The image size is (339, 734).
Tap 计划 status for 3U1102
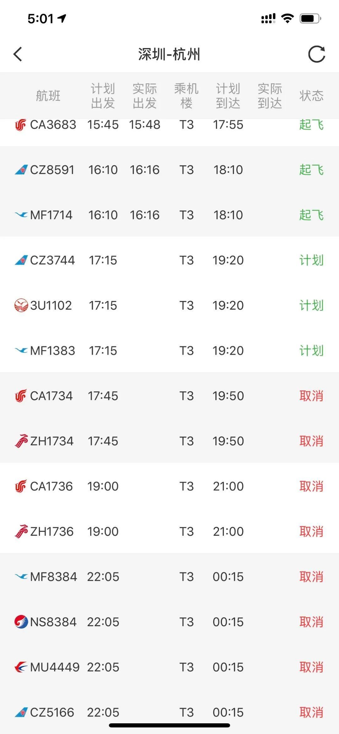(311, 305)
